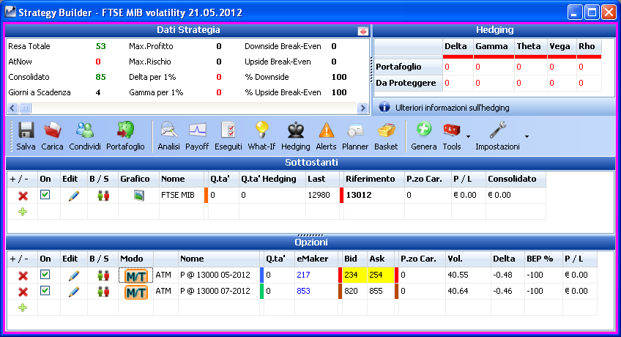Screen dimensions: 621x337
Task: Open the Payoff chart tool
Action: [x=197, y=136]
